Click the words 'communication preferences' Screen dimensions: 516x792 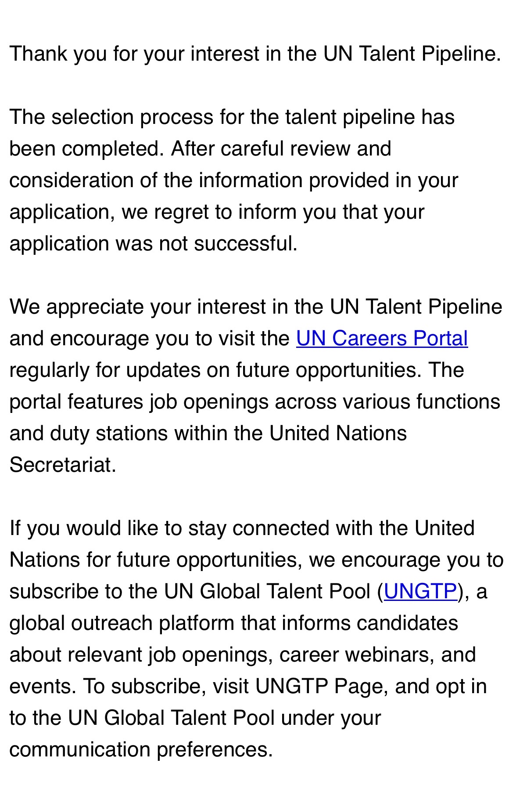point(140,749)
